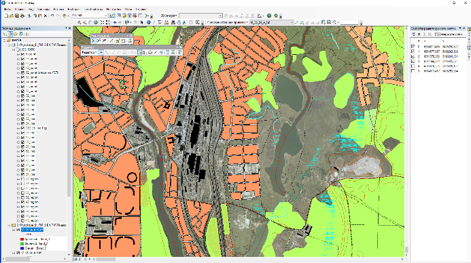Click the Refresh button below map
The height and width of the screenshot is (263, 471).
86,260
